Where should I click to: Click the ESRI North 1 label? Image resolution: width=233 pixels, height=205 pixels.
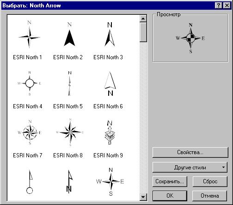27,57
